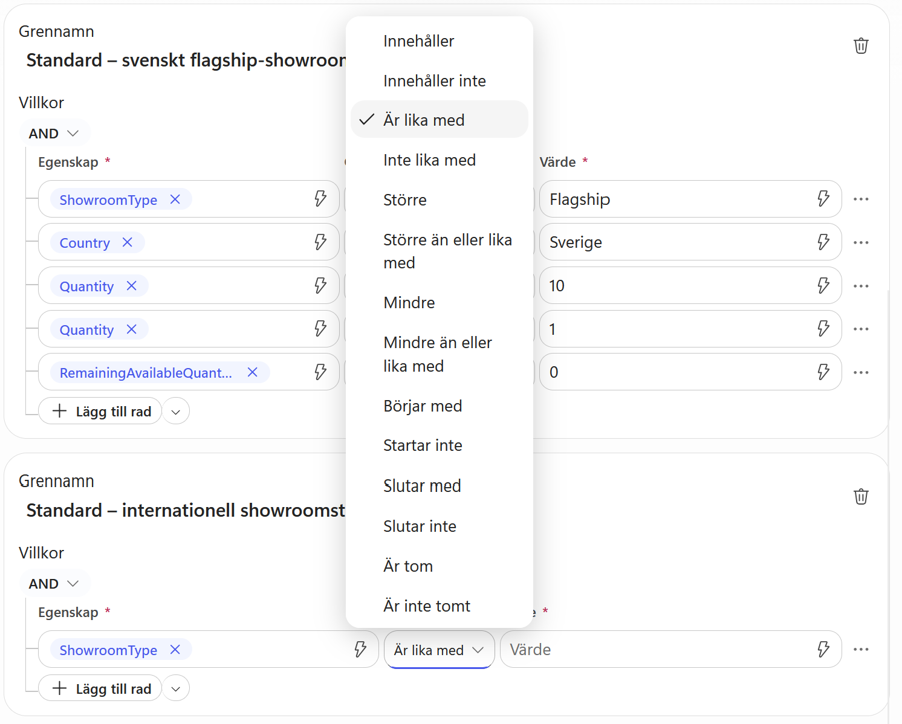Remove the Quantity token in the row valued 1
This screenshot has height=724, width=902.
[131, 329]
